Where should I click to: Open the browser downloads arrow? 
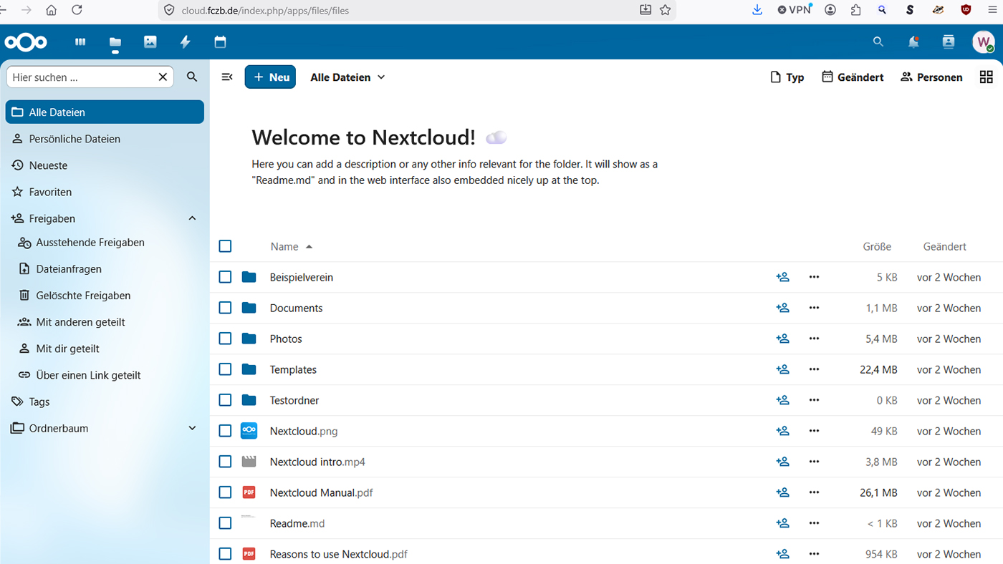click(x=757, y=10)
